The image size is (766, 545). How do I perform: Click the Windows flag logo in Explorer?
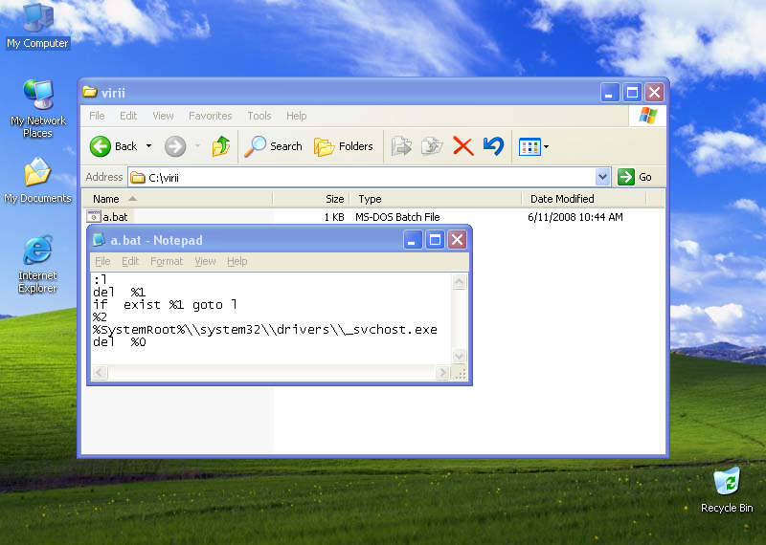tap(648, 116)
